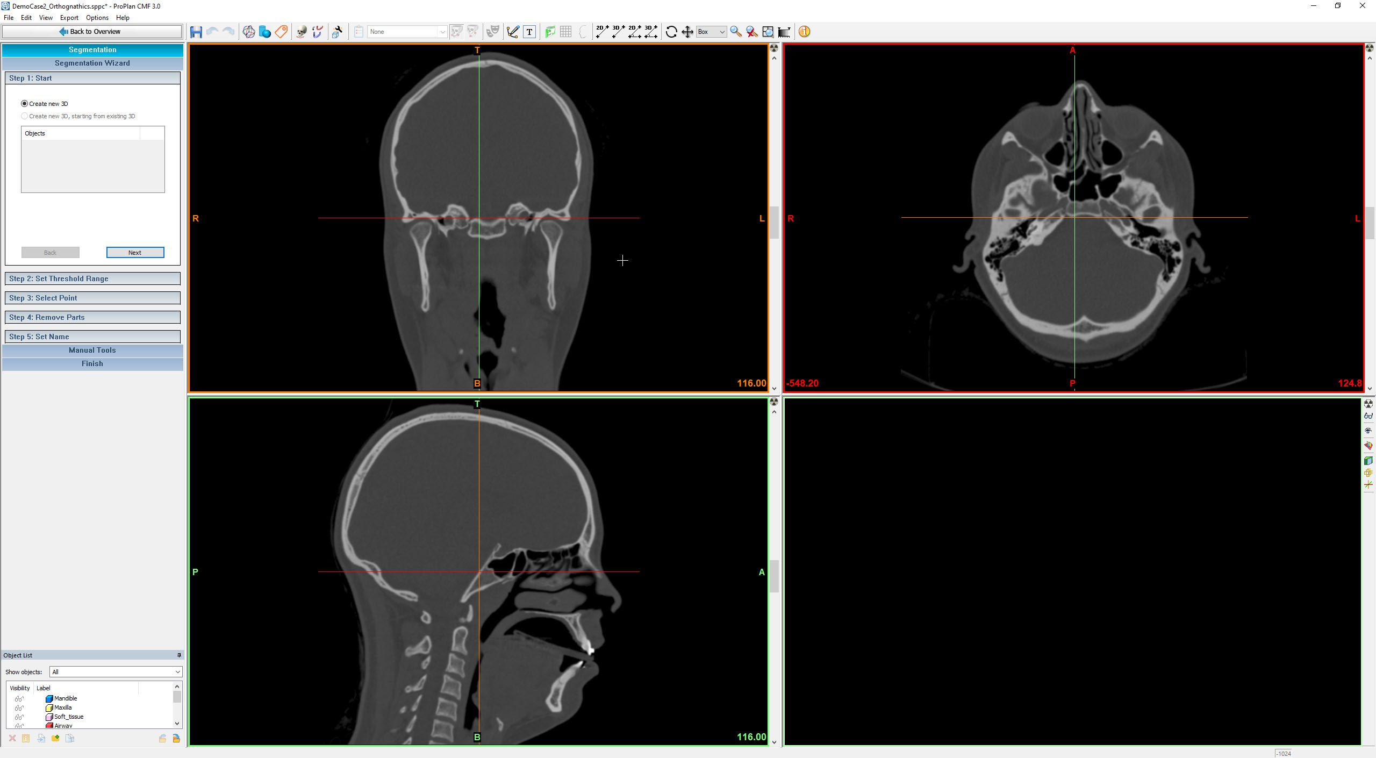Click the skull icon in the toolbar
The image size is (1376, 758).
[x=302, y=32]
